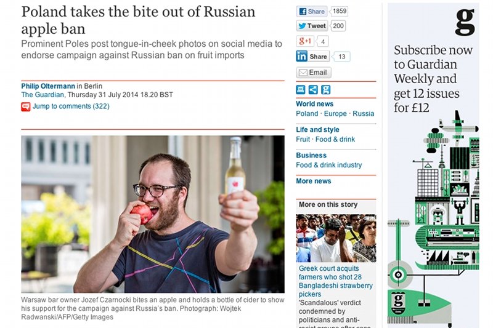Open author Philip Oltermann's profile link
493x328 pixels.
click(x=48, y=86)
